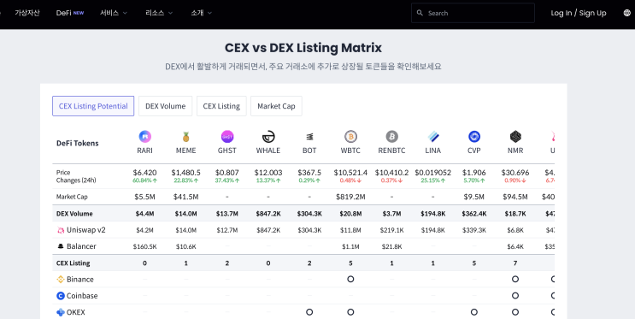Viewport: 635px width, 319px height.
Task: Click the WBTC token icon
Action: 350,137
